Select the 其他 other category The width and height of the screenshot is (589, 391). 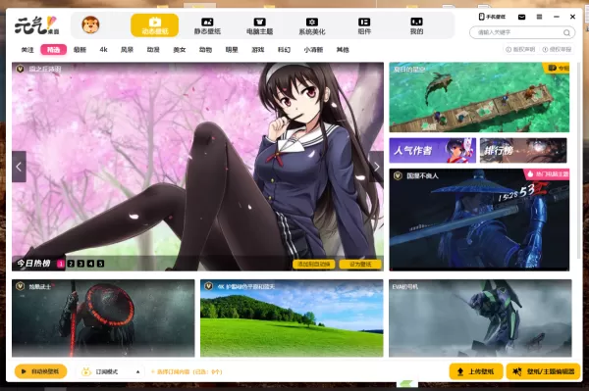tap(343, 50)
